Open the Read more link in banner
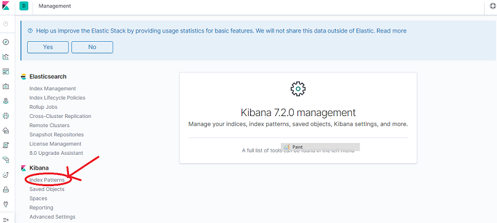This screenshot has height=223, width=497. coord(392,31)
